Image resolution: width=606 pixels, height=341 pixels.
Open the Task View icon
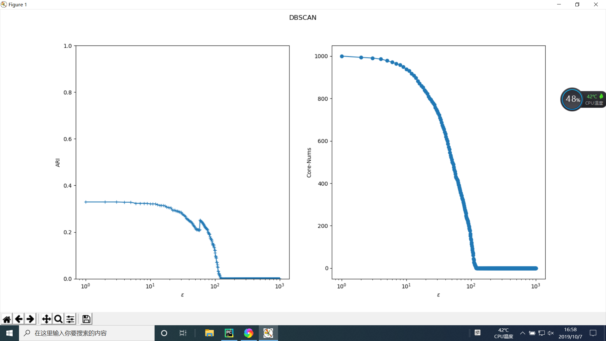183,333
